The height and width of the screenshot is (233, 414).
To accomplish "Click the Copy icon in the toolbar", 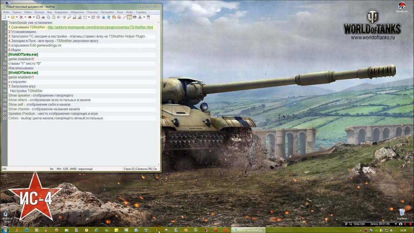I will pos(49,17).
